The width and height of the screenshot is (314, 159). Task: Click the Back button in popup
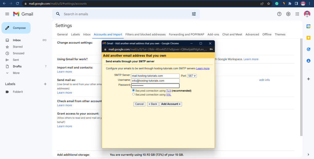tap(153, 104)
